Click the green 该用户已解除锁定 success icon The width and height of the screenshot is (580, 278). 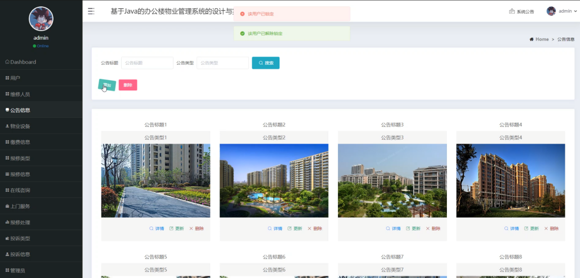(242, 33)
